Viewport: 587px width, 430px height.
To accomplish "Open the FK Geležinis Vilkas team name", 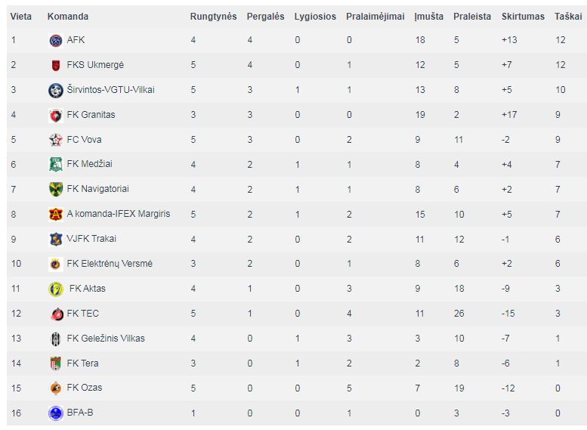I will (106, 339).
